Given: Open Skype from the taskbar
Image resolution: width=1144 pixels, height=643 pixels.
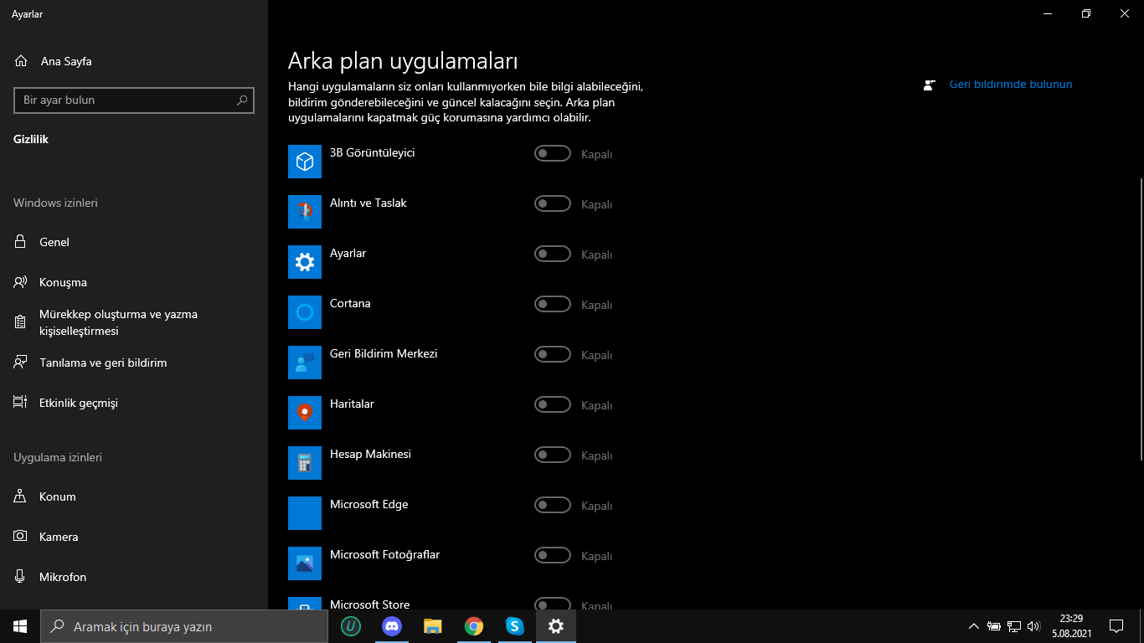Looking at the screenshot, I should pyautogui.click(x=514, y=626).
